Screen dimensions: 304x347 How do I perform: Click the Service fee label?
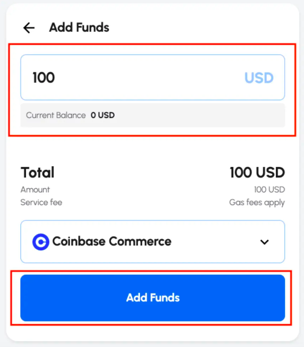coord(41,202)
